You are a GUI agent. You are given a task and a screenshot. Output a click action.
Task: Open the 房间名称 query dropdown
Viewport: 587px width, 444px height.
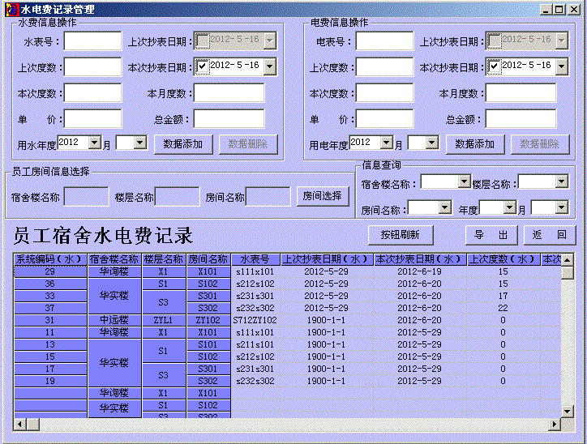point(444,207)
